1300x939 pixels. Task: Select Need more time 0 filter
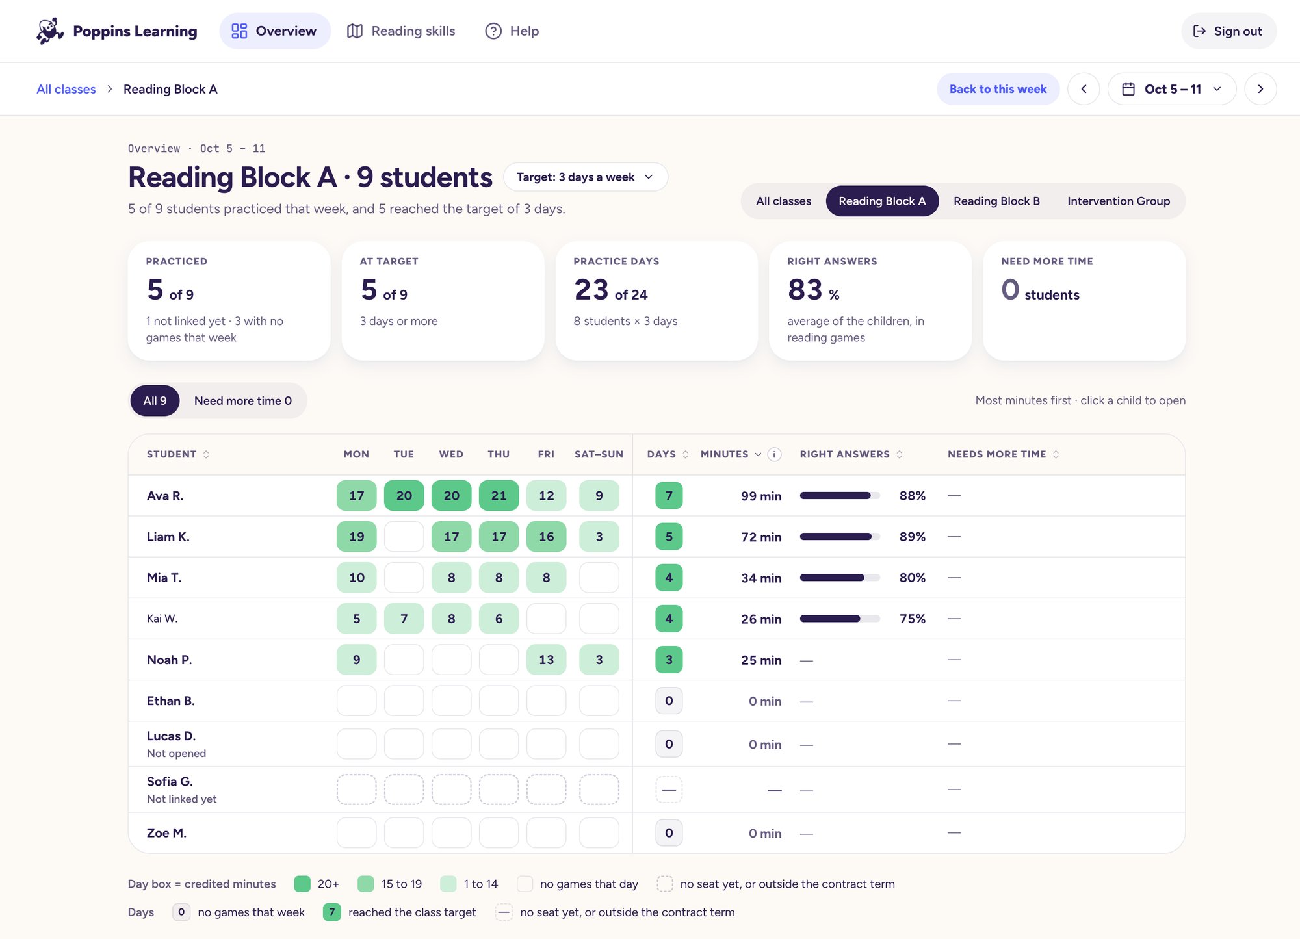point(243,400)
